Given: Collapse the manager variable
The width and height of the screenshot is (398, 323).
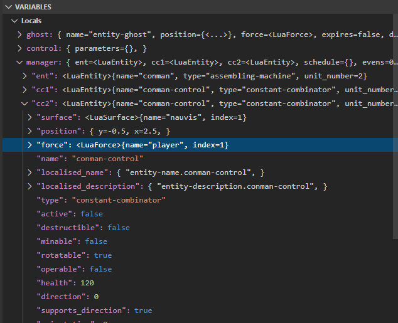Looking at the screenshot, I should pyautogui.click(x=19, y=62).
